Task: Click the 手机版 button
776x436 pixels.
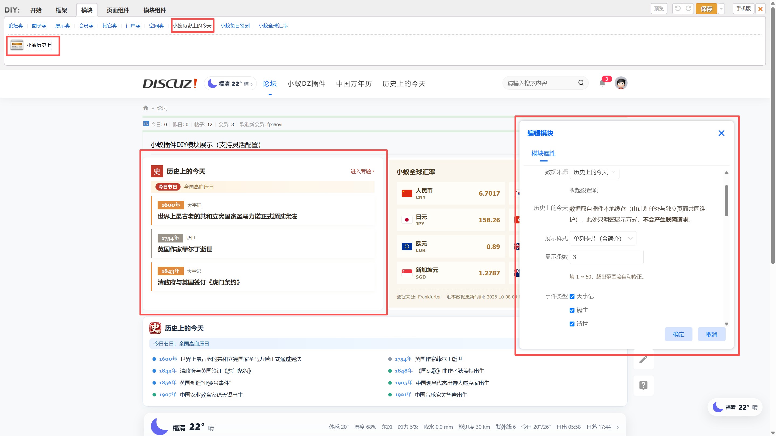Action: pos(743,8)
